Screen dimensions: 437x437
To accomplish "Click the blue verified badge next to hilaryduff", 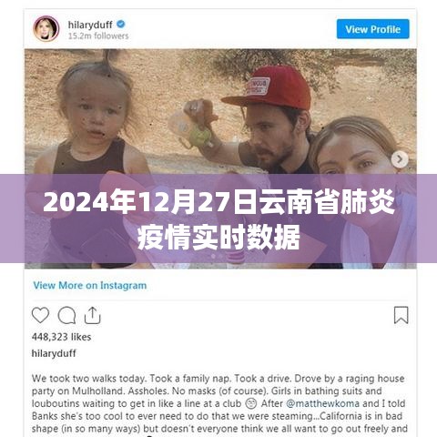I will (121, 24).
